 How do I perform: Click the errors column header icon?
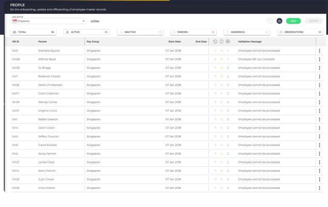[x=215, y=41]
